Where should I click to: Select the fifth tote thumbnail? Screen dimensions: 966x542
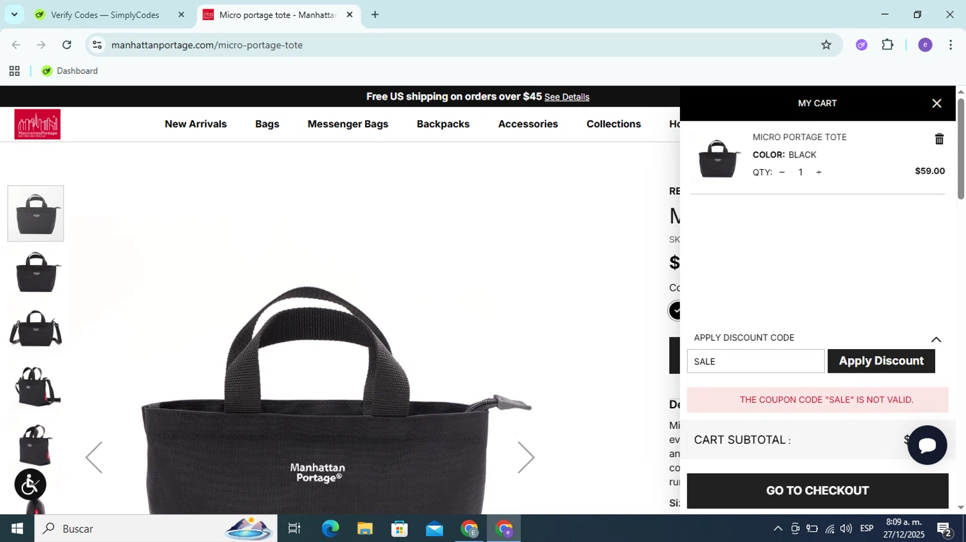pyautogui.click(x=35, y=444)
